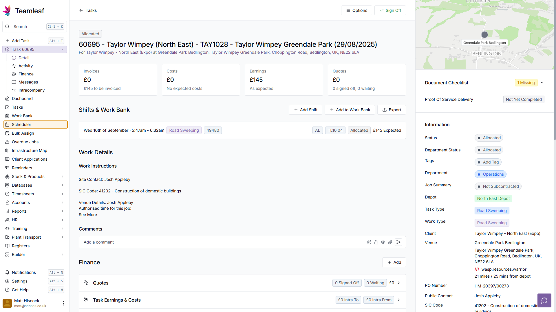
Task: Select Intracompany under Task 60695
Action: [38, 90]
